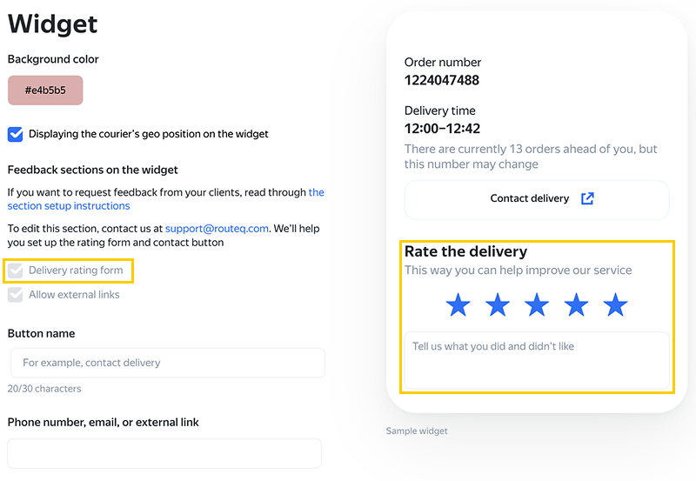Click the support@routeq.com email link

(x=217, y=229)
